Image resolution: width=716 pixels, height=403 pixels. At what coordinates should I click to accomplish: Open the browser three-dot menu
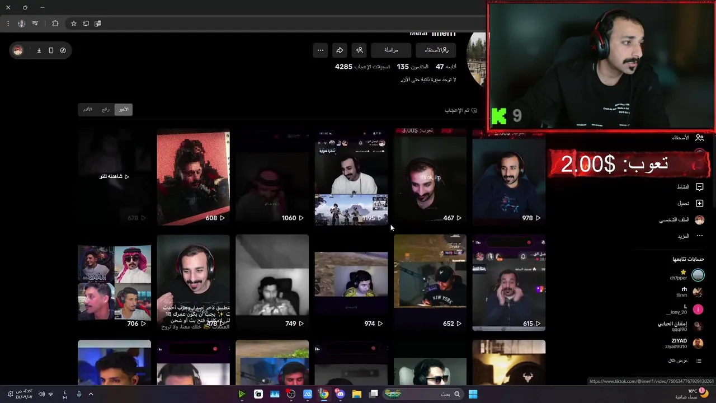pos(8,24)
